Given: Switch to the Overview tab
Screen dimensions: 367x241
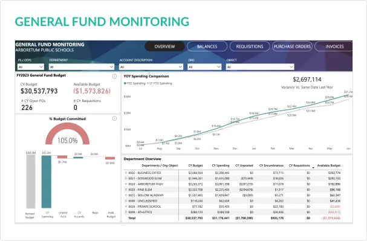Looking at the screenshot, I should point(164,47).
